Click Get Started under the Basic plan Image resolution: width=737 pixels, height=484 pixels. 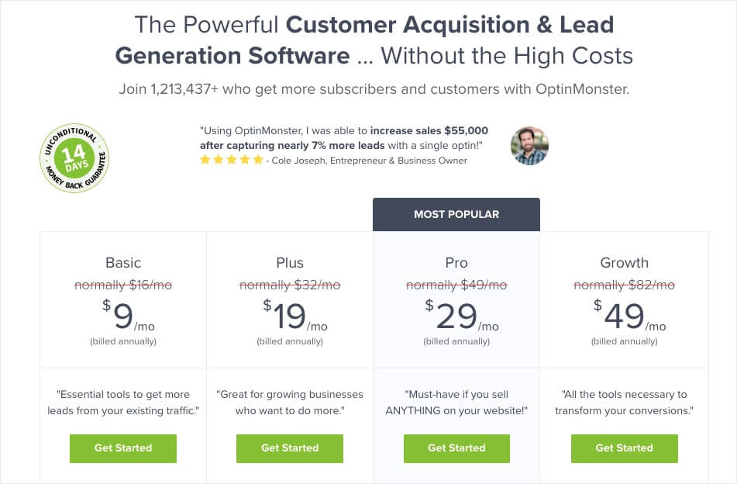(x=123, y=448)
